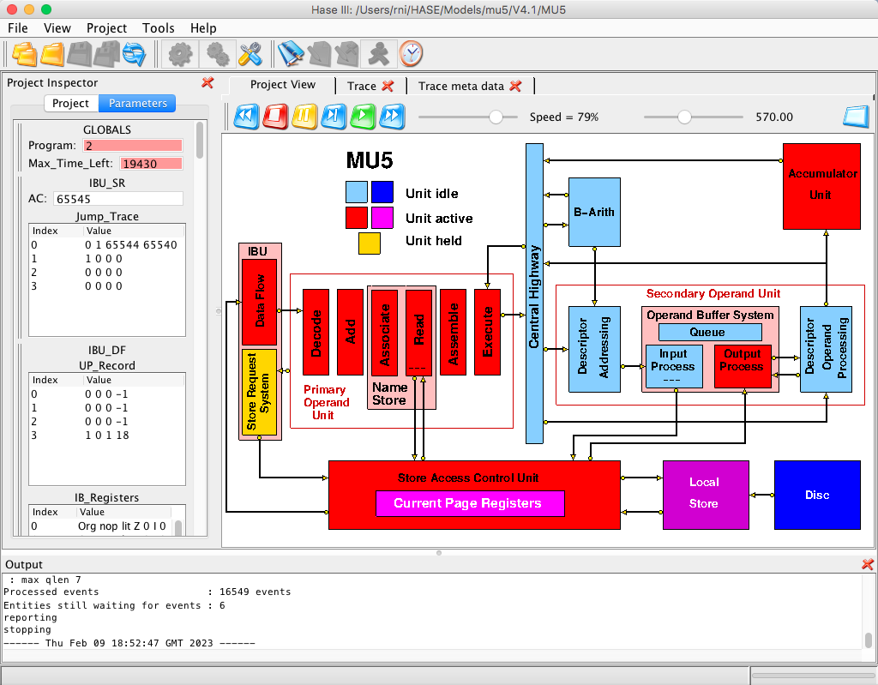The width and height of the screenshot is (878, 685).
Task: Click the Descriptor Addressing block
Action: point(594,349)
